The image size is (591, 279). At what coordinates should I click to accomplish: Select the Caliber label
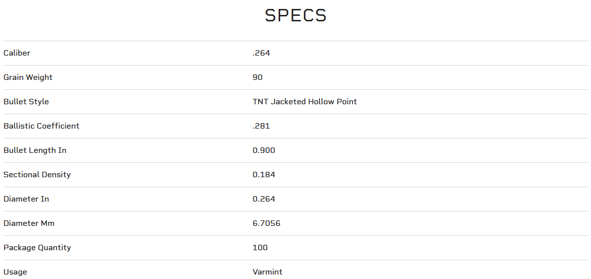click(x=17, y=53)
